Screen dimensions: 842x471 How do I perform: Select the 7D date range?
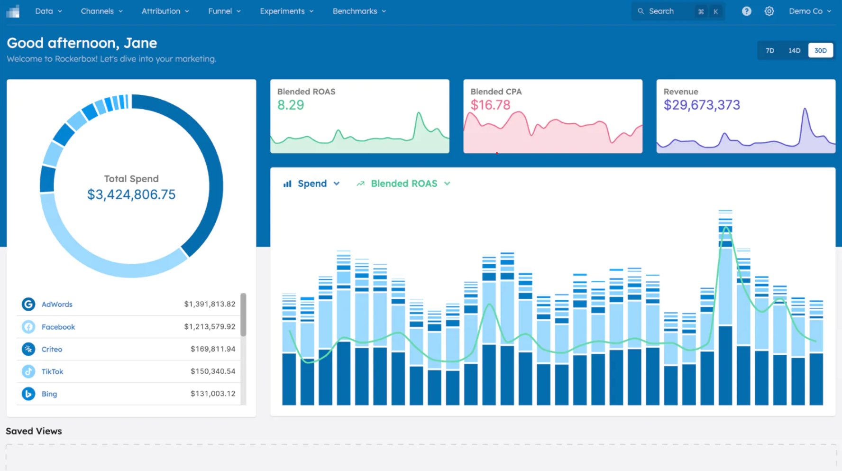(x=770, y=50)
